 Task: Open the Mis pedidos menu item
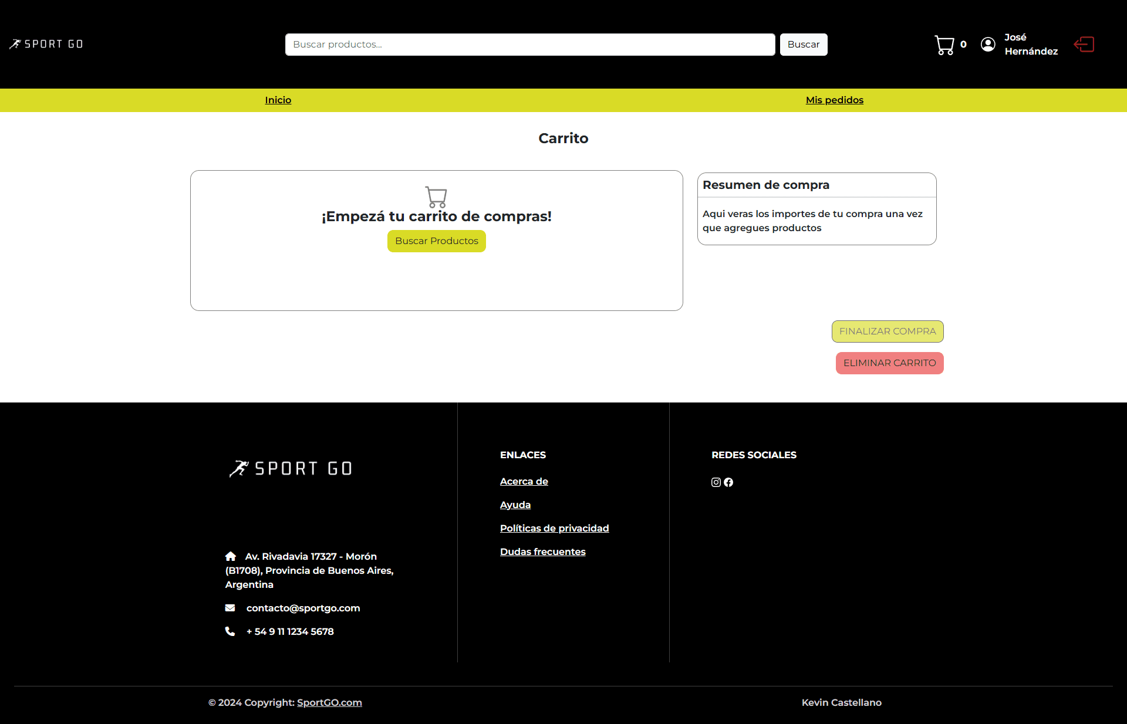click(834, 100)
